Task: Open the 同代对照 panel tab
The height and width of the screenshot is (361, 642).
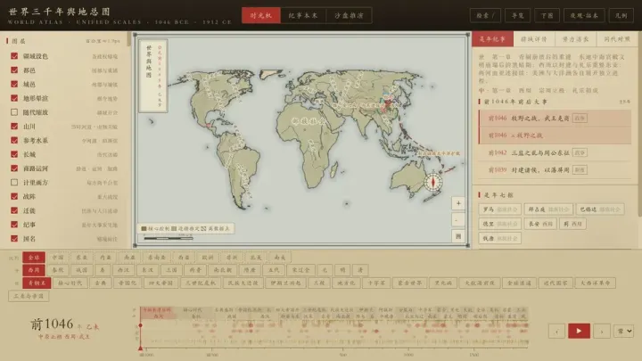Action: pos(617,39)
